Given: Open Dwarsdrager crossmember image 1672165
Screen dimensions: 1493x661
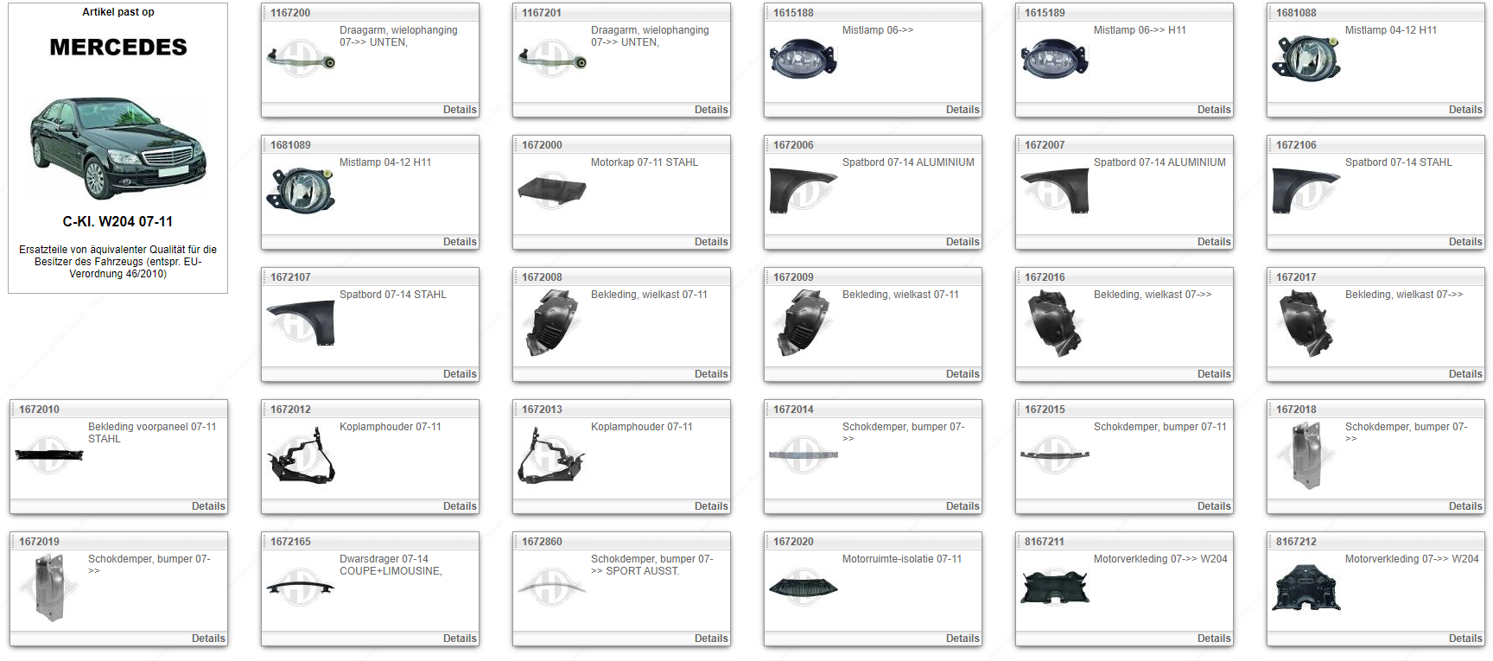Looking at the screenshot, I should pos(301,588).
